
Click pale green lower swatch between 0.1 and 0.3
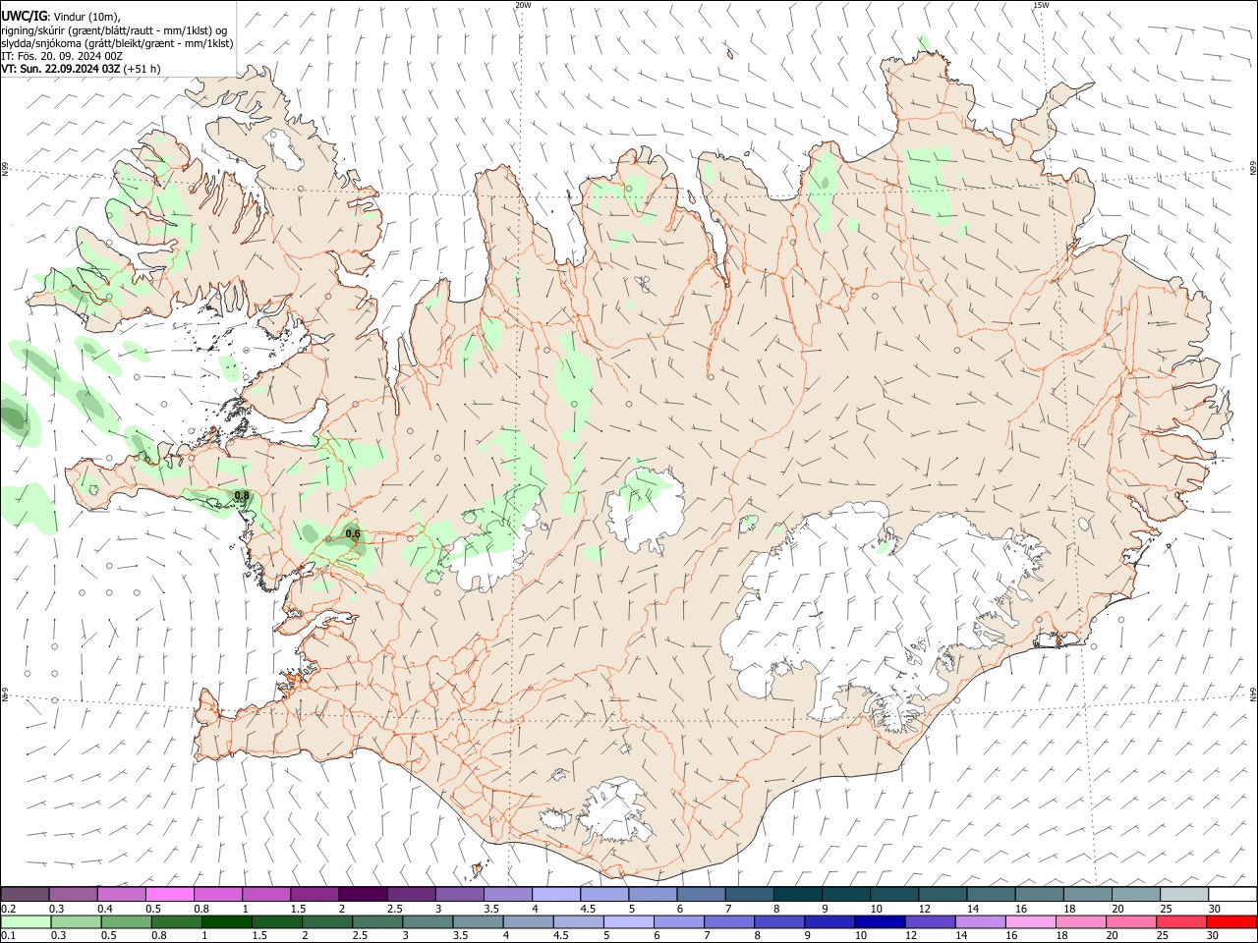(26, 921)
